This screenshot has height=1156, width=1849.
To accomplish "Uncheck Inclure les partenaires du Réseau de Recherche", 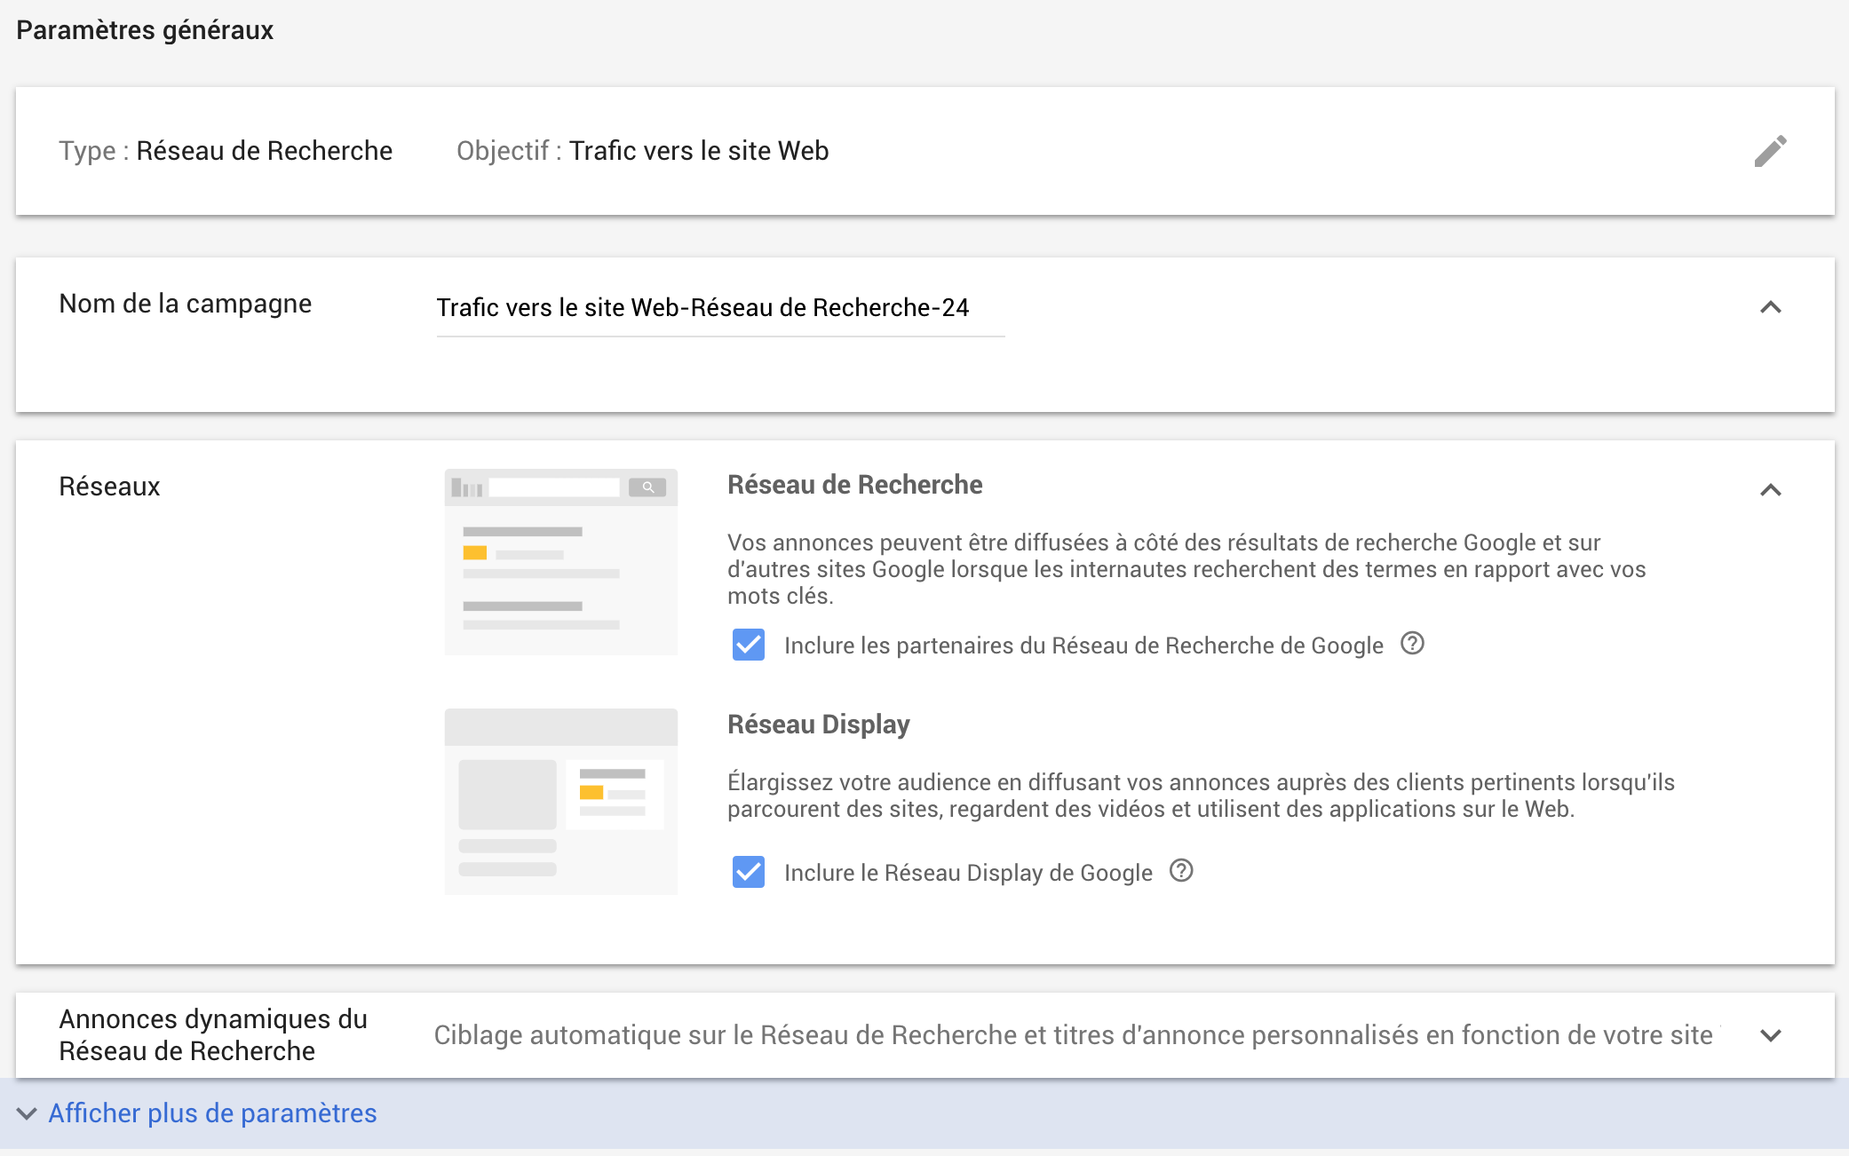I will click(x=749, y=645).
